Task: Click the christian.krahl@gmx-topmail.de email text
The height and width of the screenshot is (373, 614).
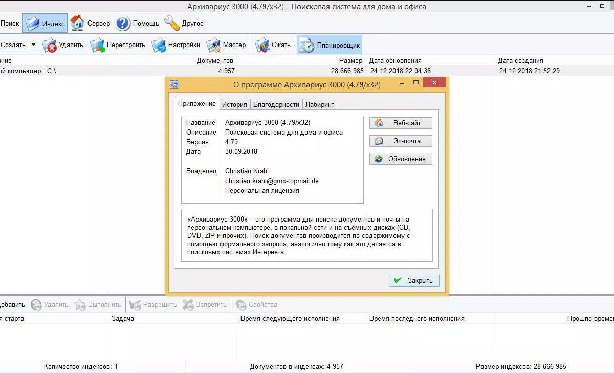Action: [272, 181]
